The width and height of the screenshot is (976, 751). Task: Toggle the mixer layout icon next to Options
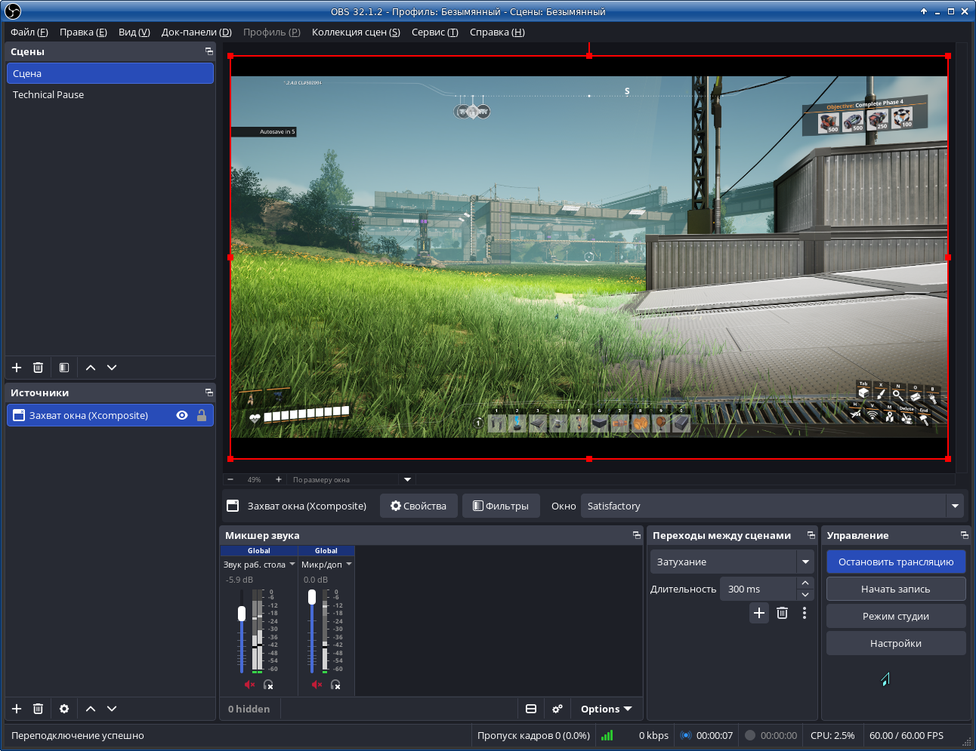531,709
